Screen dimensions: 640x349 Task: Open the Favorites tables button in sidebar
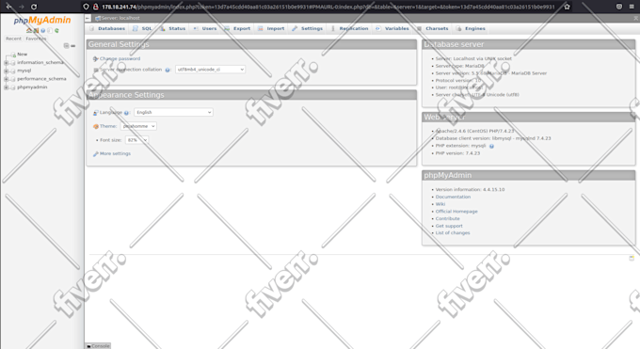(36, 39)
